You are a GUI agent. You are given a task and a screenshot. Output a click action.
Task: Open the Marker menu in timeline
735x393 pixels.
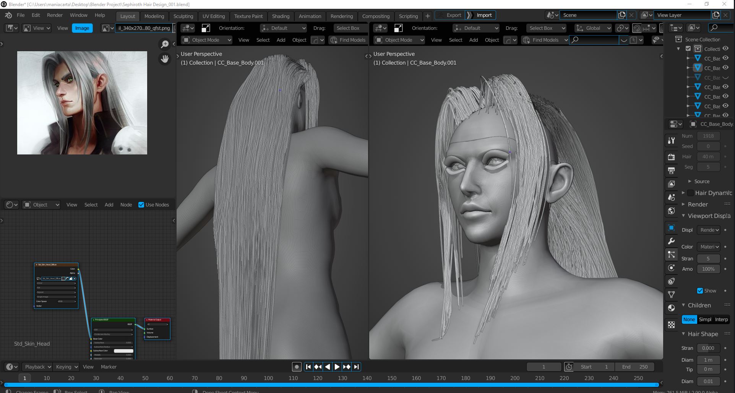click(109, 367)
